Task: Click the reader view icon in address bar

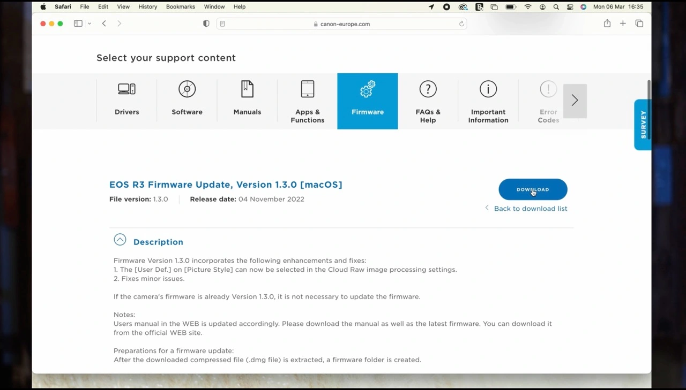Action: (222, 24)
